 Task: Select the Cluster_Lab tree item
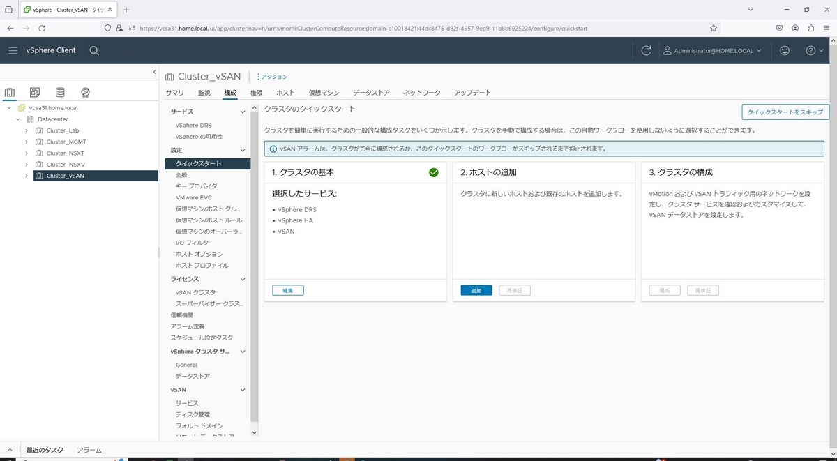coord(63,130)
